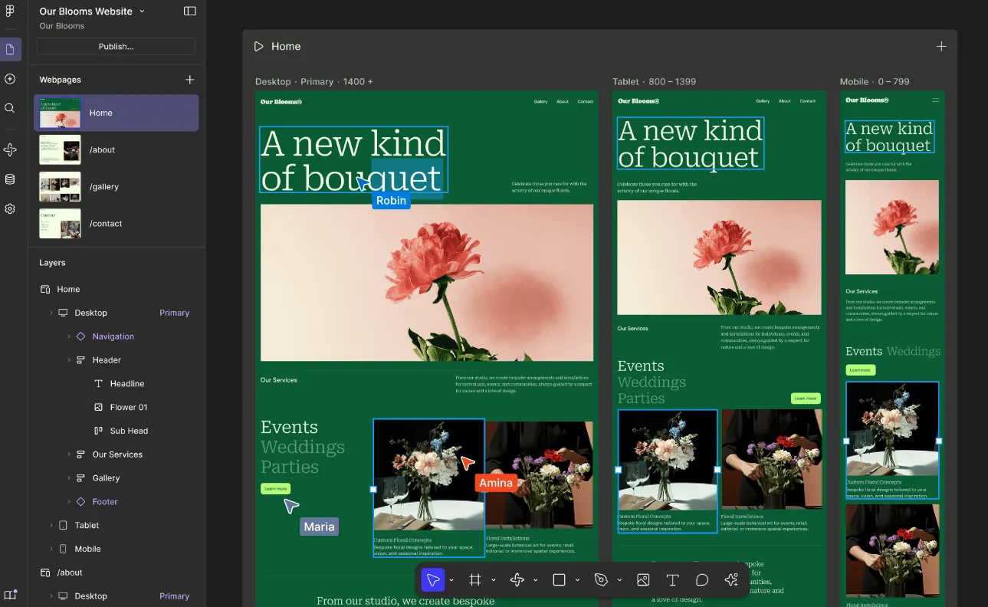Expand the Our Services layer group
This screenshot has width=988, height=607.
[69, 454]
